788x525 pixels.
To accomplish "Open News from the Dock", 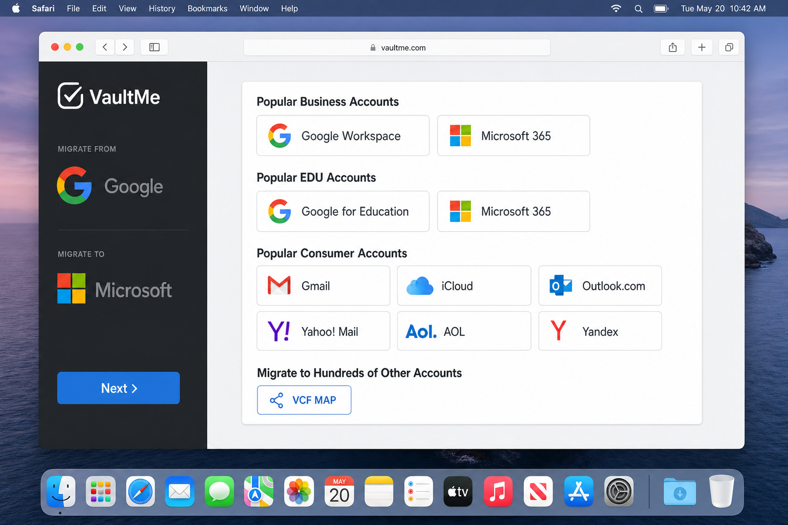I will click(x=538, y=491).
